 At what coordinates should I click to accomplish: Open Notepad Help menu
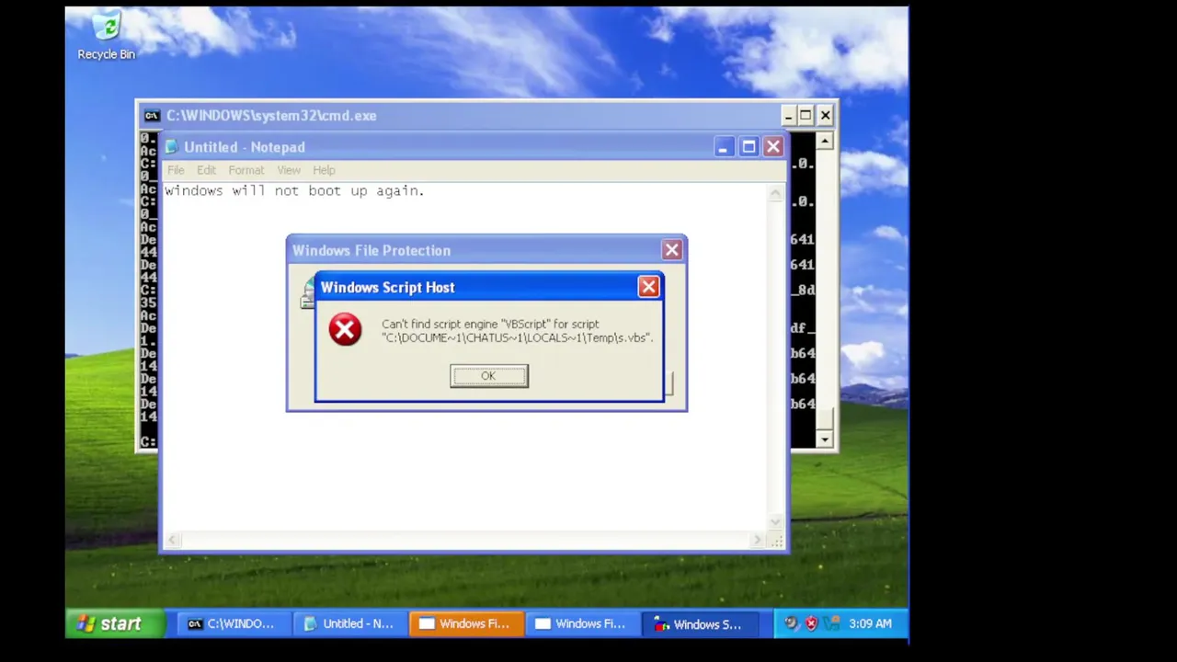(x=324, y=170)
